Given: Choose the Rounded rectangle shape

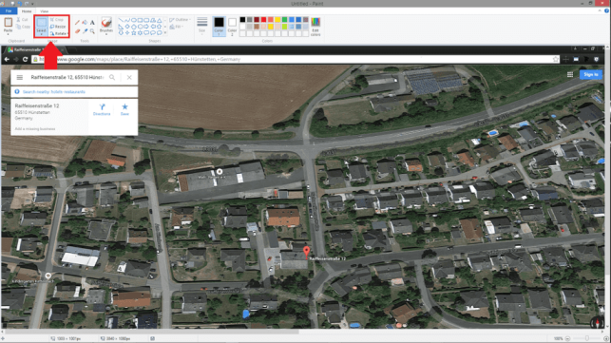Looking at the screenshot, I should coord(146,20).
